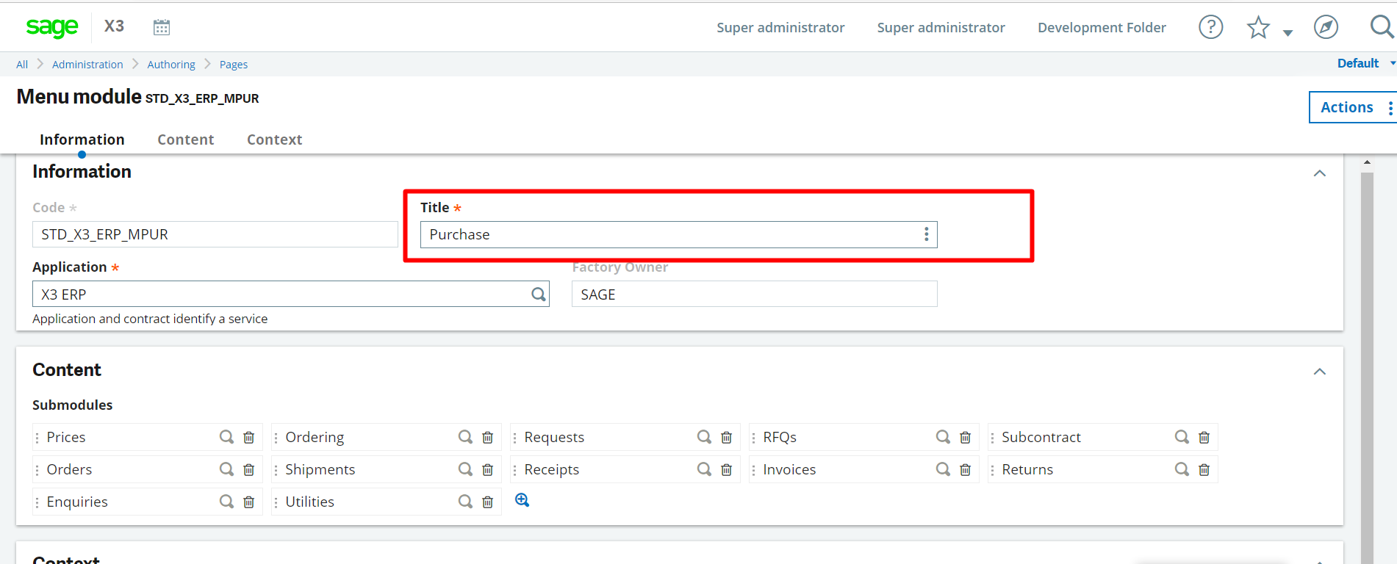Open lookup for Application X3 ERP field
1397x564 pixels.
(539, 294)
